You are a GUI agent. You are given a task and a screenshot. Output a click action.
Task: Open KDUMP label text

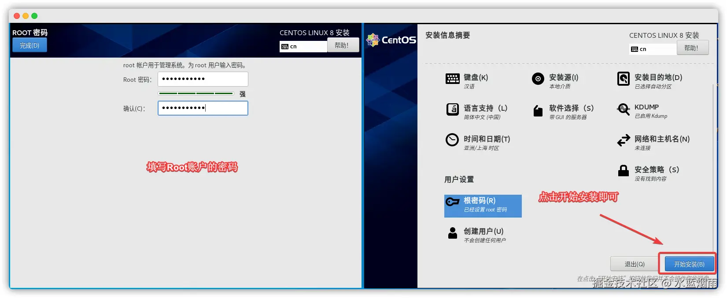646,107
